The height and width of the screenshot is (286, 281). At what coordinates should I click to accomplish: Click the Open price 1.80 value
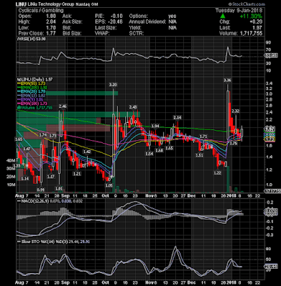51,16
